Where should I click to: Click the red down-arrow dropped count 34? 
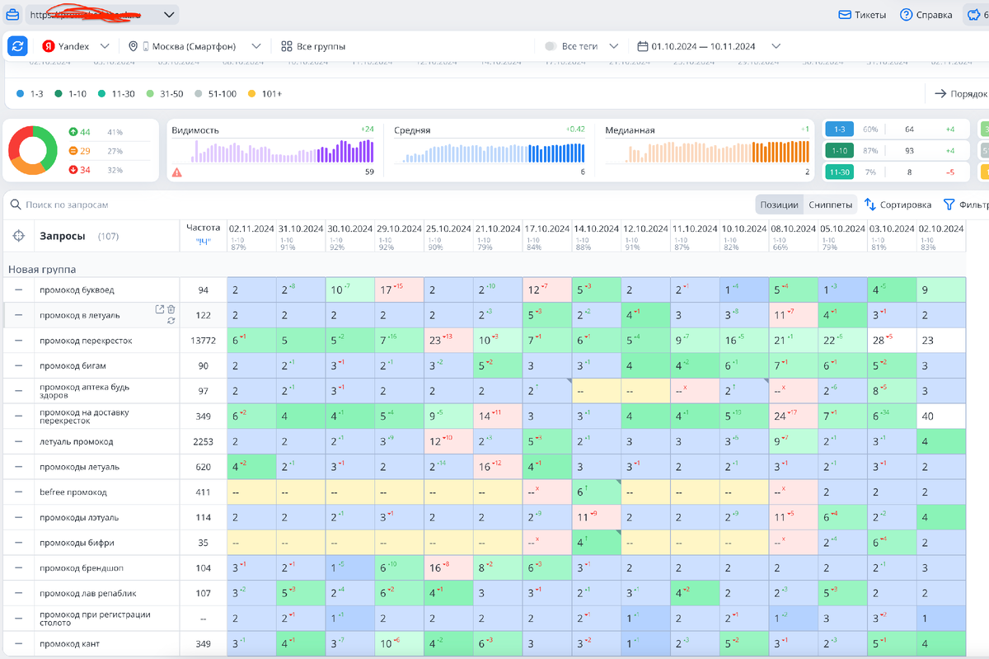click(x=80, y=170)
